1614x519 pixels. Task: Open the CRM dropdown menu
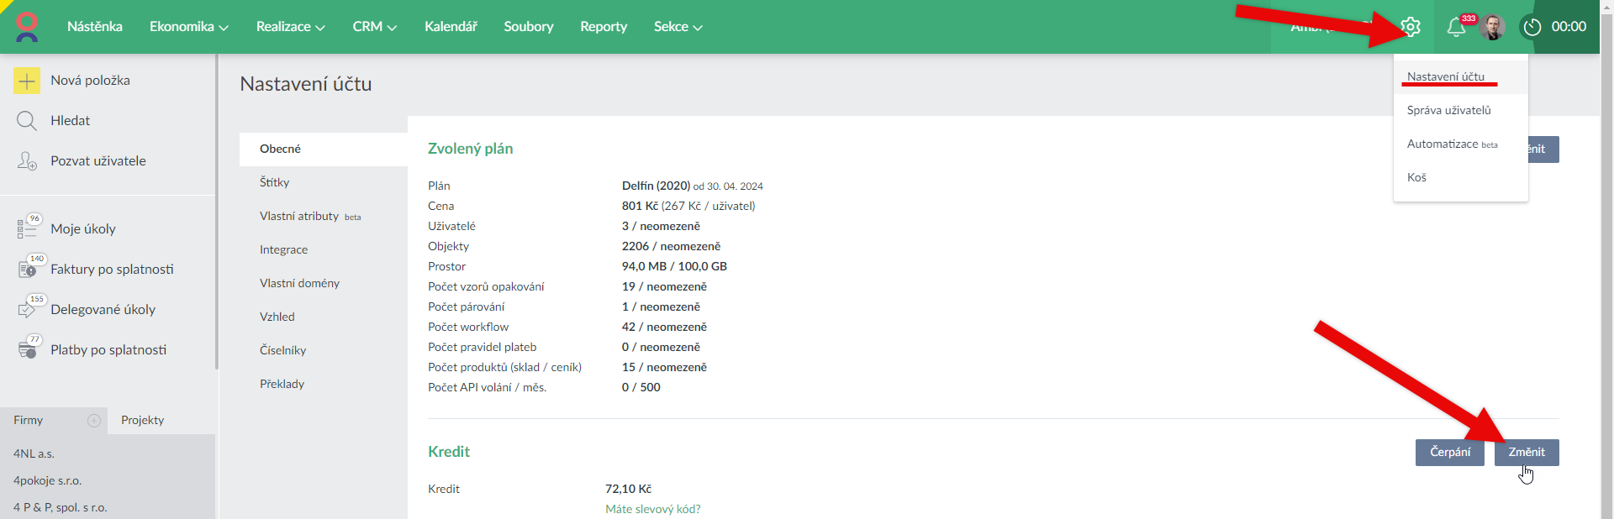[374, 27]
